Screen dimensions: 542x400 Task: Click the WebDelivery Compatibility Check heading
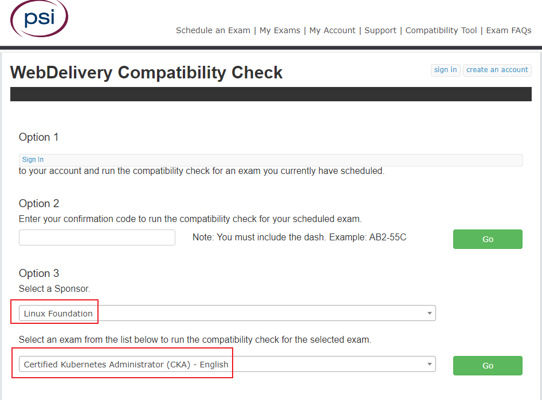147,73
